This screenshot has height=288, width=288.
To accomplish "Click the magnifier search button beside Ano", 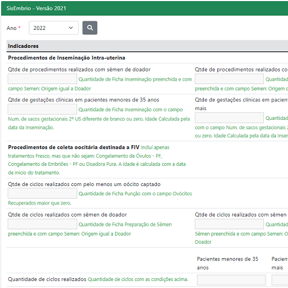I will pos(90,28).
